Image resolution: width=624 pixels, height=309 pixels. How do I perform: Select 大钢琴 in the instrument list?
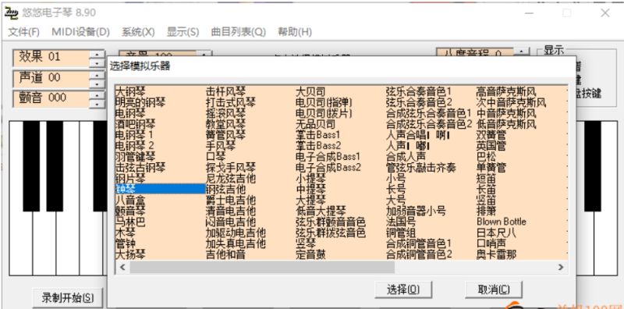[x=130, y=91]
